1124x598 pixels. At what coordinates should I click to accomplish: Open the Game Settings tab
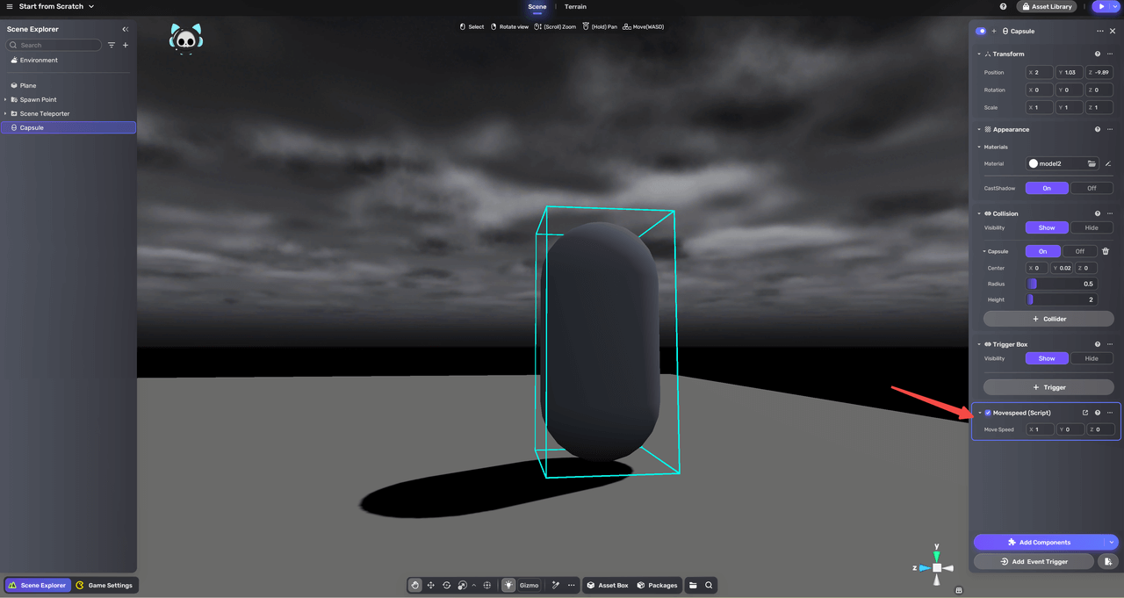point(104,585)
